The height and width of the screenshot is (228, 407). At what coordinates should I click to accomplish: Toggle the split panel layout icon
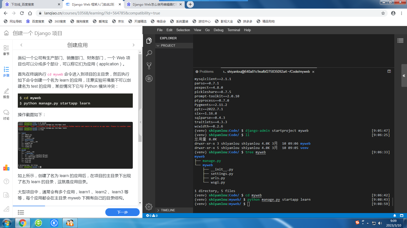389,71
